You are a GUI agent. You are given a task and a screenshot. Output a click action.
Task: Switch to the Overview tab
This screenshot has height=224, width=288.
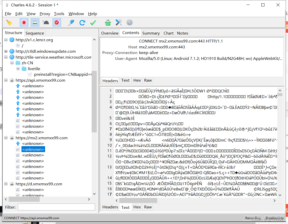(110, 33)
